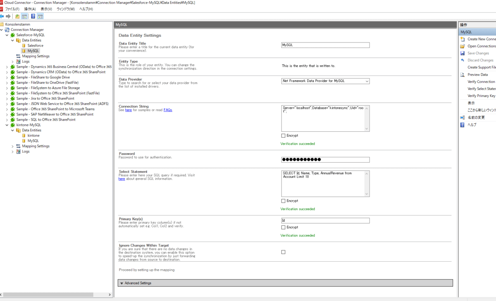Click 表示 in the actions pane
This screenshot has width=496, height=301.
click(x=471, y=103)
